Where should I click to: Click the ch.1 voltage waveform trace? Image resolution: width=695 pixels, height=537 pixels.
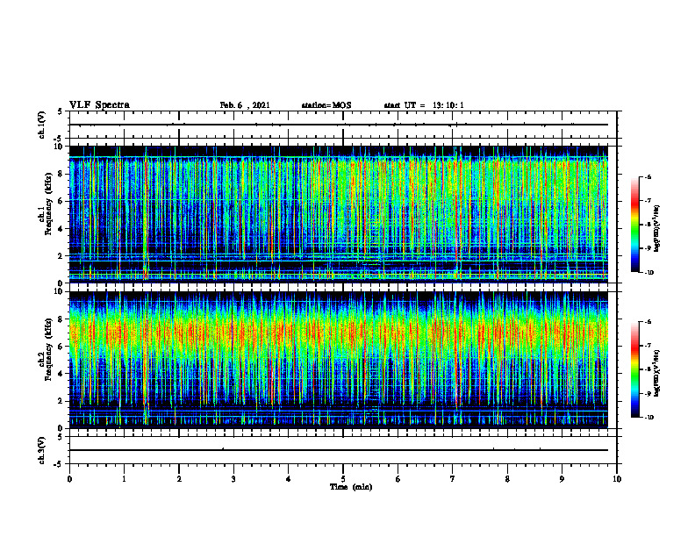tap(339, 125)
